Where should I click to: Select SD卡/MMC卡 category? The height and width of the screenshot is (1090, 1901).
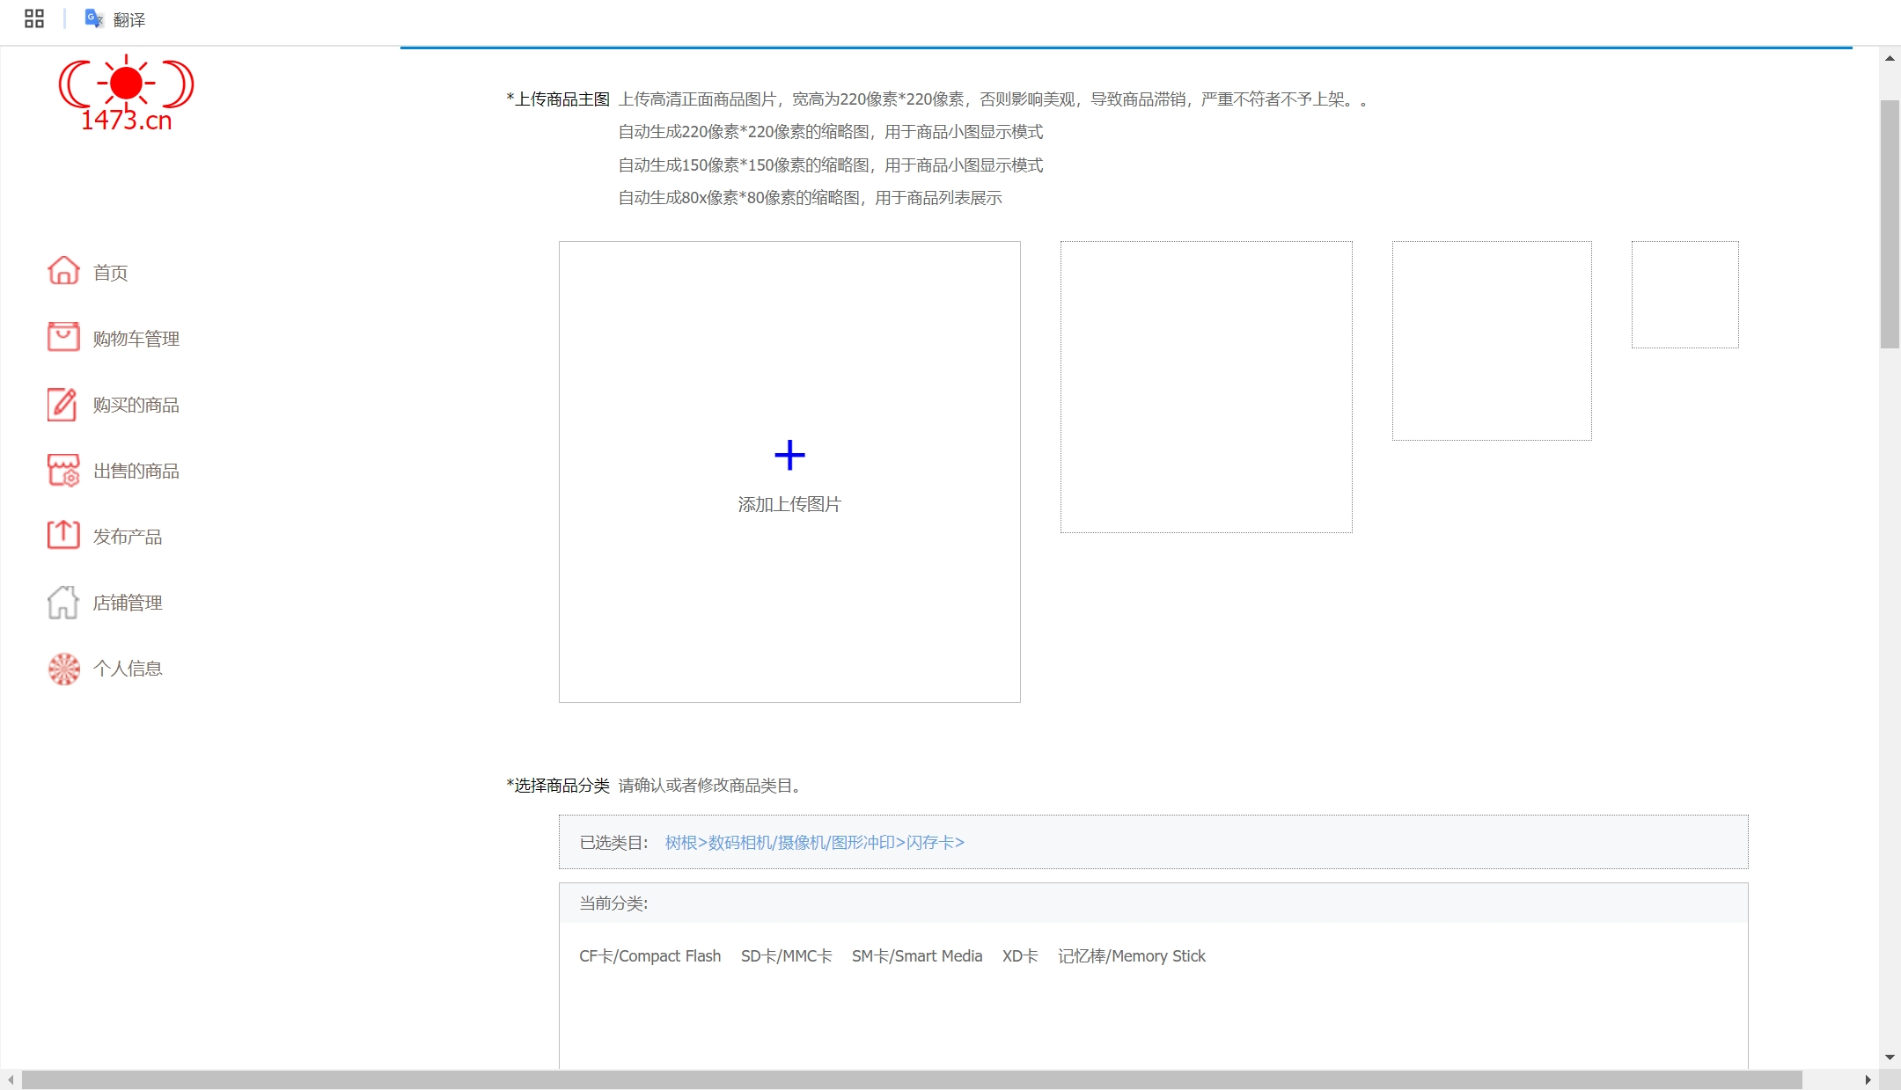[786, 956]
